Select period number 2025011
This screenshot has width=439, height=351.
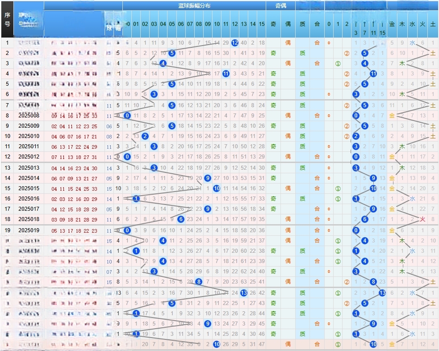click(x=29, y=146)
